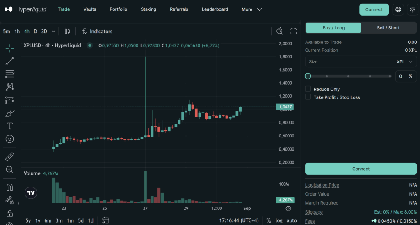Screen dimensions: 420x225
Task: Set chart range to 1y
Action: pos(38,220)
